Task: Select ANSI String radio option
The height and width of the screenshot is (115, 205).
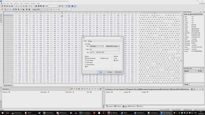Action: click(x=86, y=63)
